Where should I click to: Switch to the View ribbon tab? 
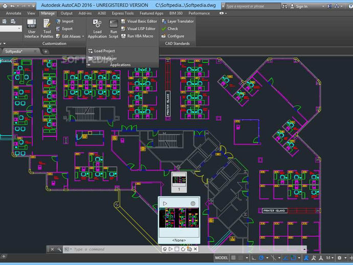(x=31, y=13)
